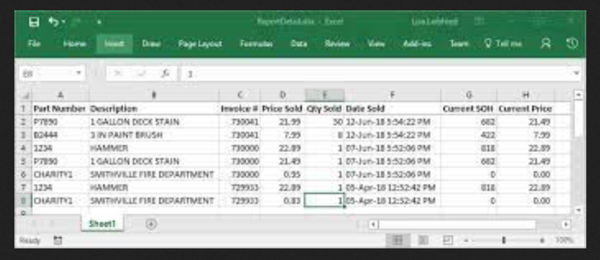
Task: Select column E header
Action: [x=325, y=95]
